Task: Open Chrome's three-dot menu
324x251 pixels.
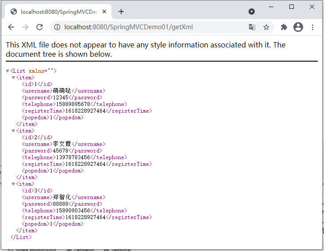Action: (313, 27)
